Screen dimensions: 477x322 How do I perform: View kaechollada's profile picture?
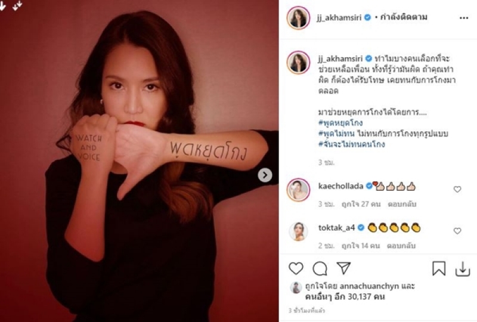pyautogui.click(x=298, y=190)
